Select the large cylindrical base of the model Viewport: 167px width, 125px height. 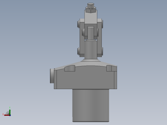click(x=91, y=105)
